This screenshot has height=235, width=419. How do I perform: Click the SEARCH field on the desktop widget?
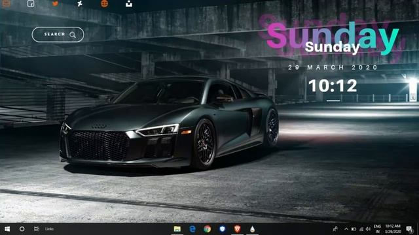click(58, 35)
